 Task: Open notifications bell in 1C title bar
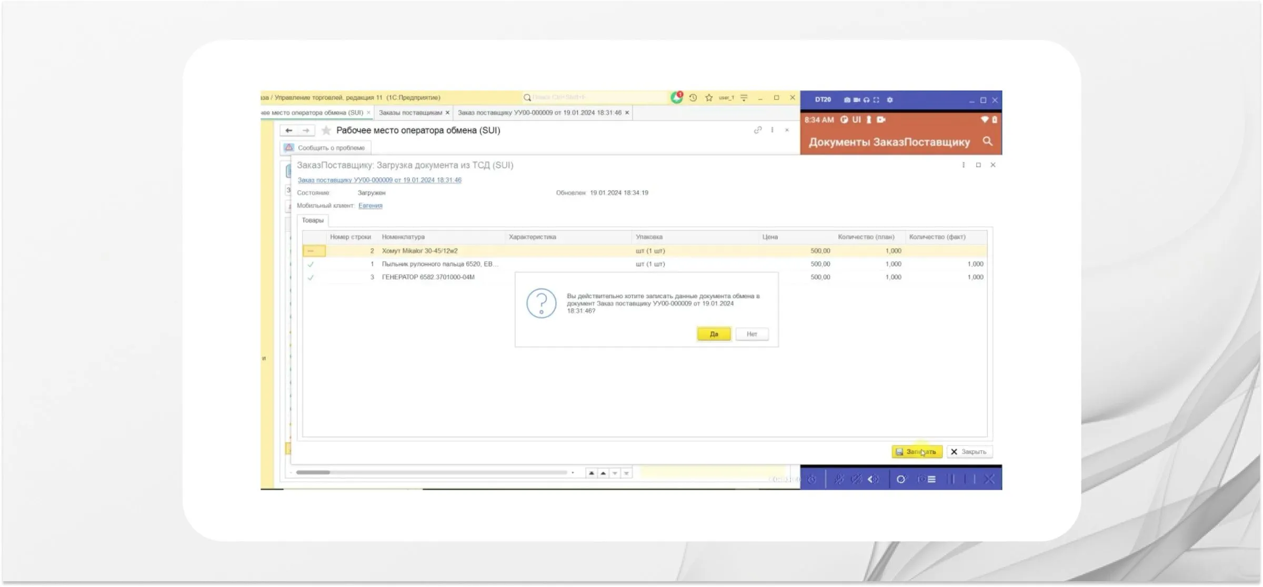[677, 97]
